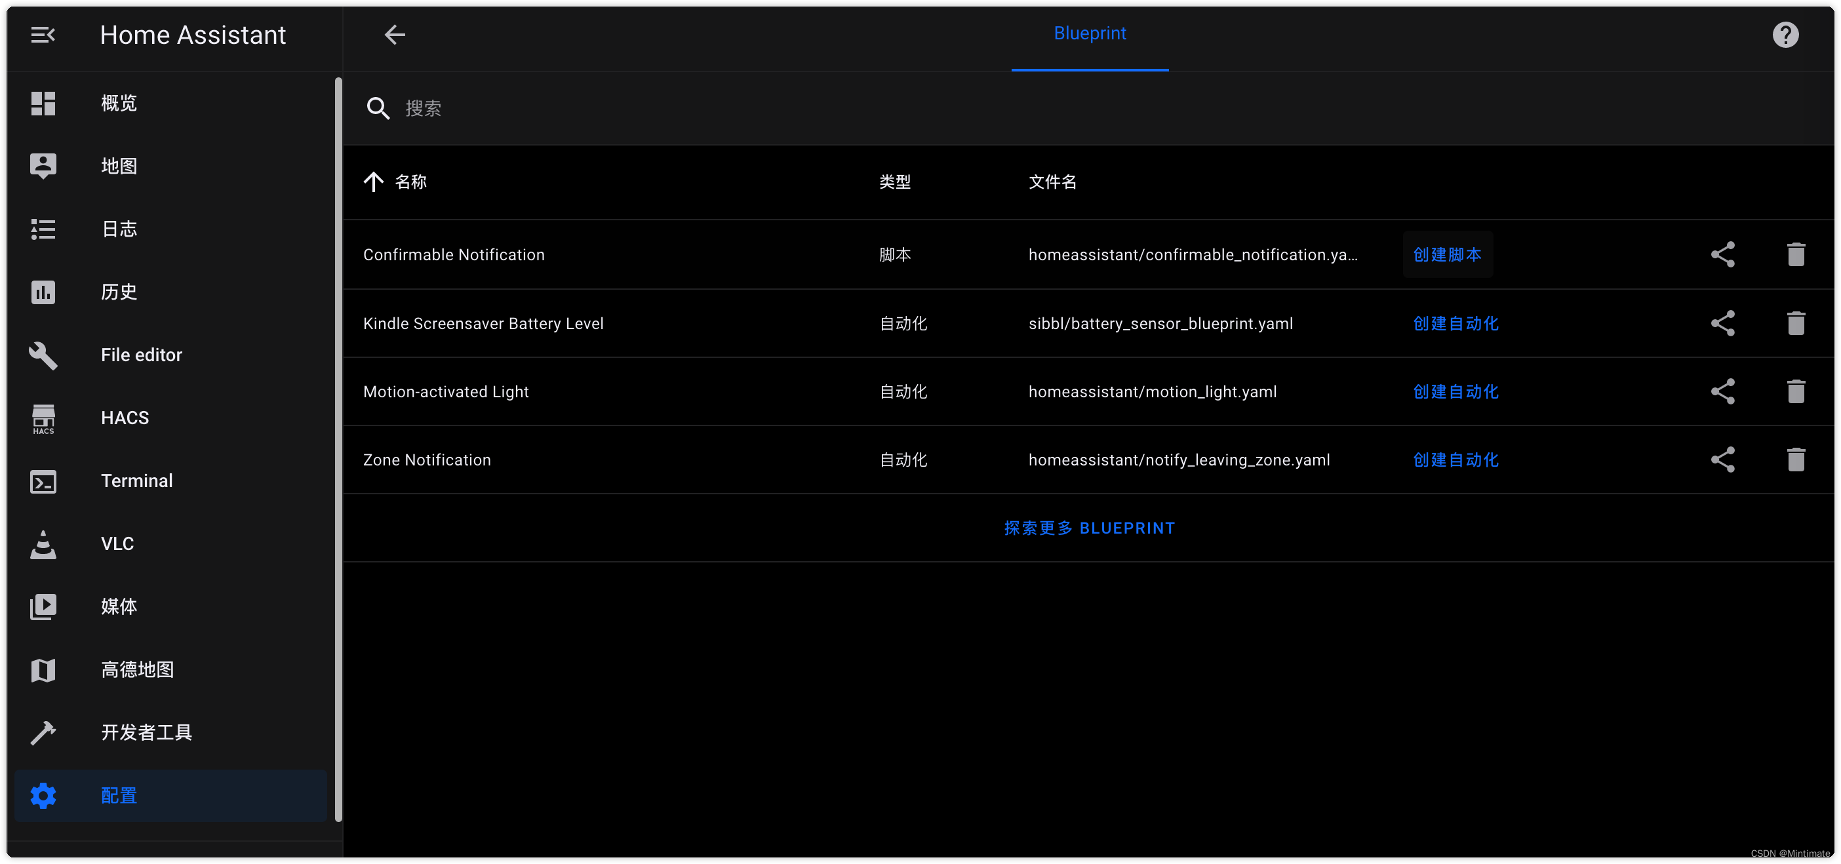The height and width of the screenshot is (864, 1841).
Task: Select Kindle Screensaver Battery Level name
Action: 483,323
